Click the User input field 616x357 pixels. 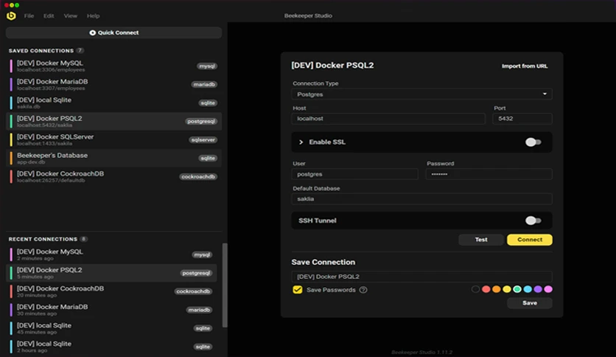[354, 174]
